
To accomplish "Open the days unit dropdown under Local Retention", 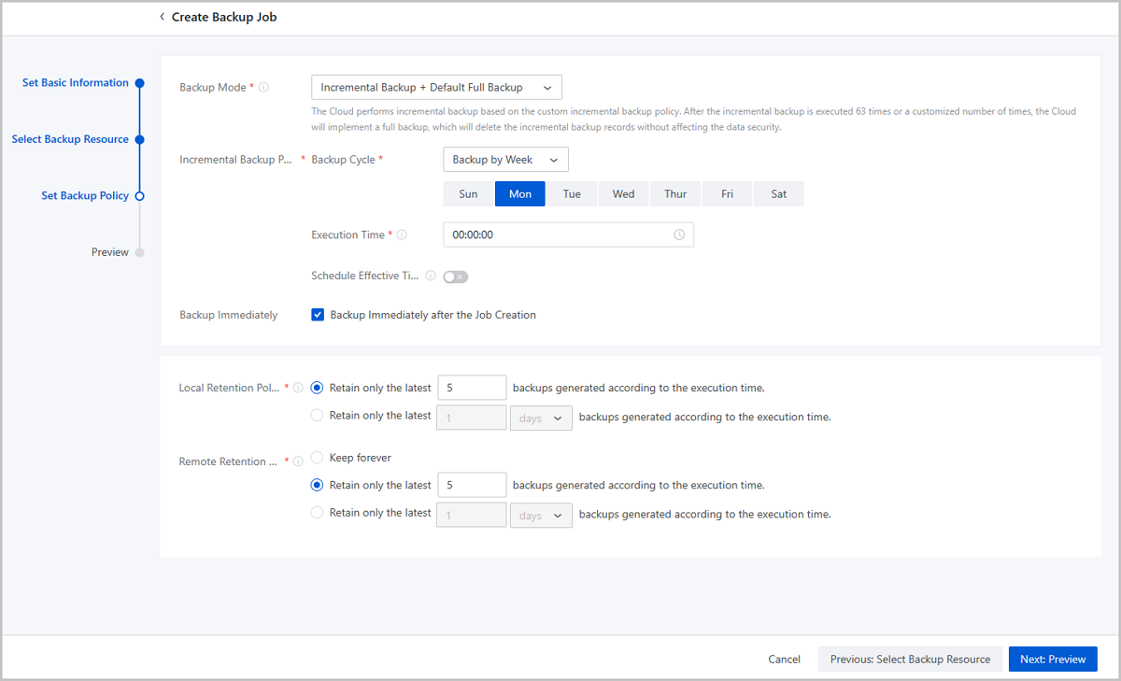I will [x=541, y=419].
